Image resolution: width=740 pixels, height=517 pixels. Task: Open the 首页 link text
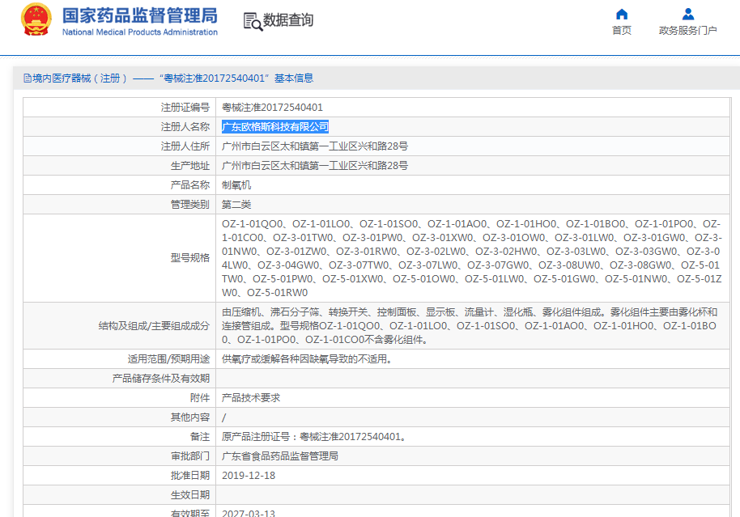(622, 30)
